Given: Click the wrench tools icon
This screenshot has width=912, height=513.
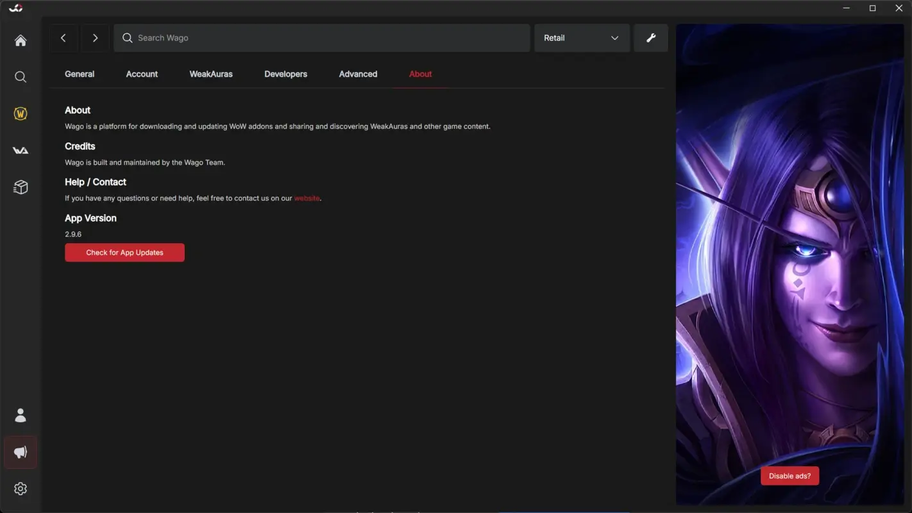Looking at the screenshot, I should [x=650, y=38].
